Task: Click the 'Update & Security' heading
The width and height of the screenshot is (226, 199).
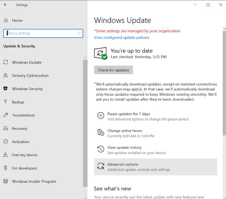Action: tap(19, 46)
